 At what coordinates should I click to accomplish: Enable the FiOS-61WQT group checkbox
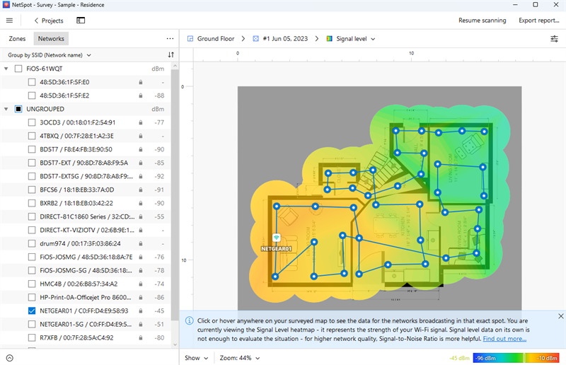(x=18, y=69)
